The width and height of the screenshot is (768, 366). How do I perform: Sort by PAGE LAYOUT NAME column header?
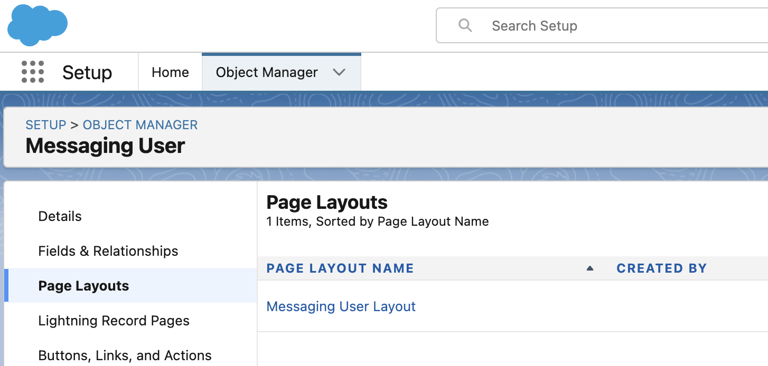(x=340, y=268)
